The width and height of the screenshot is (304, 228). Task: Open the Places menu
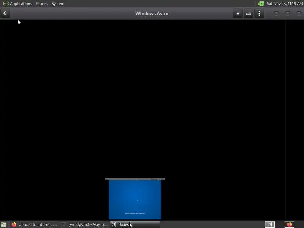pos(42,4)
